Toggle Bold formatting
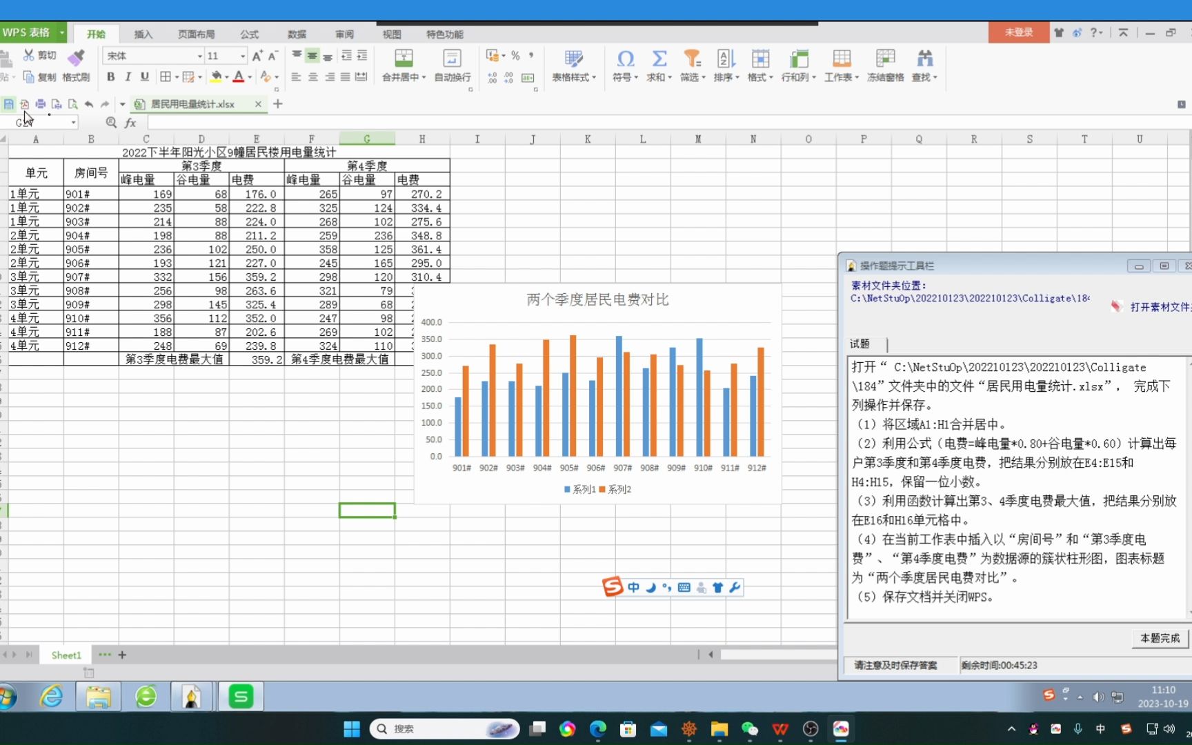1192x745 pixels. coord(110,77)
